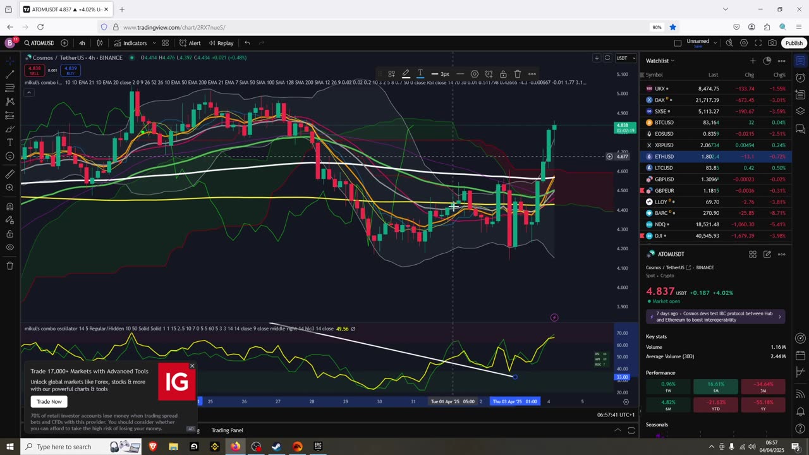Open Watchlist more options menu
The image size is (809, 455).
pyautogui.click(x=782, y=61)
